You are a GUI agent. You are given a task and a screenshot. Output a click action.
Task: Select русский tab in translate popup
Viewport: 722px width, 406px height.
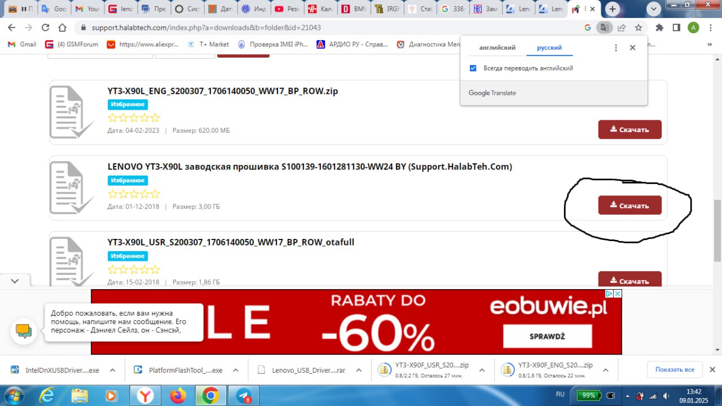tap(549, 48)
